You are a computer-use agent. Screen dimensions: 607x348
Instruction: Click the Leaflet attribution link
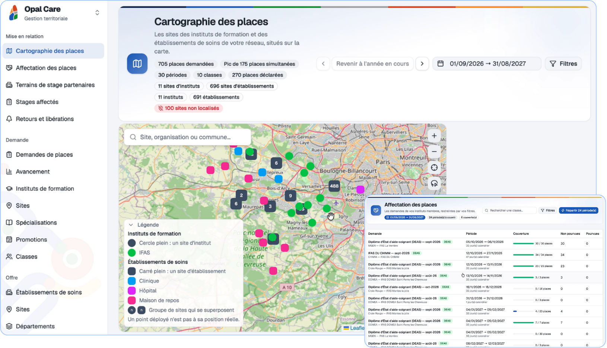pyautogui.click(x=354, y=328)
